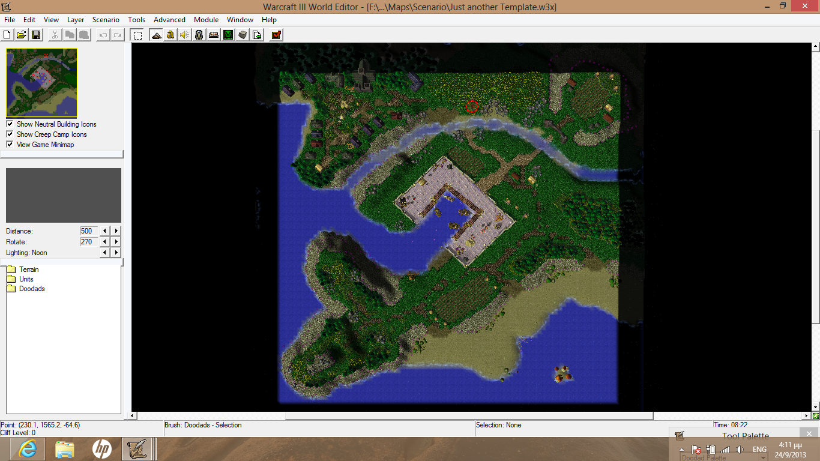The image size is (820, 461).
Task: Open the Object Editor helmet icon
Action: click(199, 35)
